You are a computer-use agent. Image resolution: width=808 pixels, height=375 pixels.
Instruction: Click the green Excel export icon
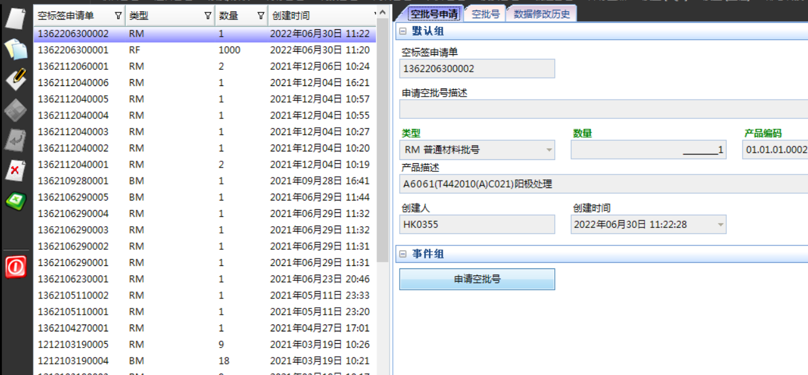click(x=16, y=201)
